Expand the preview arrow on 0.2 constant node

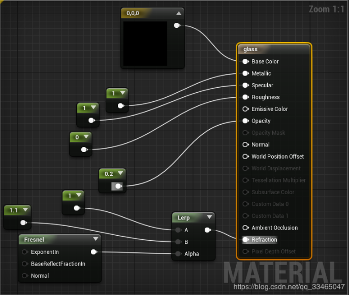tap(120, 173)
